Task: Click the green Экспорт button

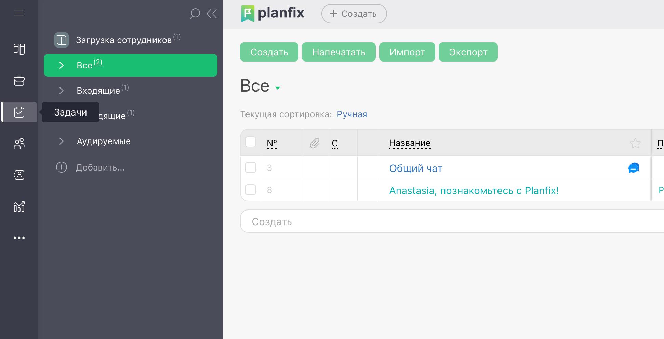Action: [x=468, y=52]
